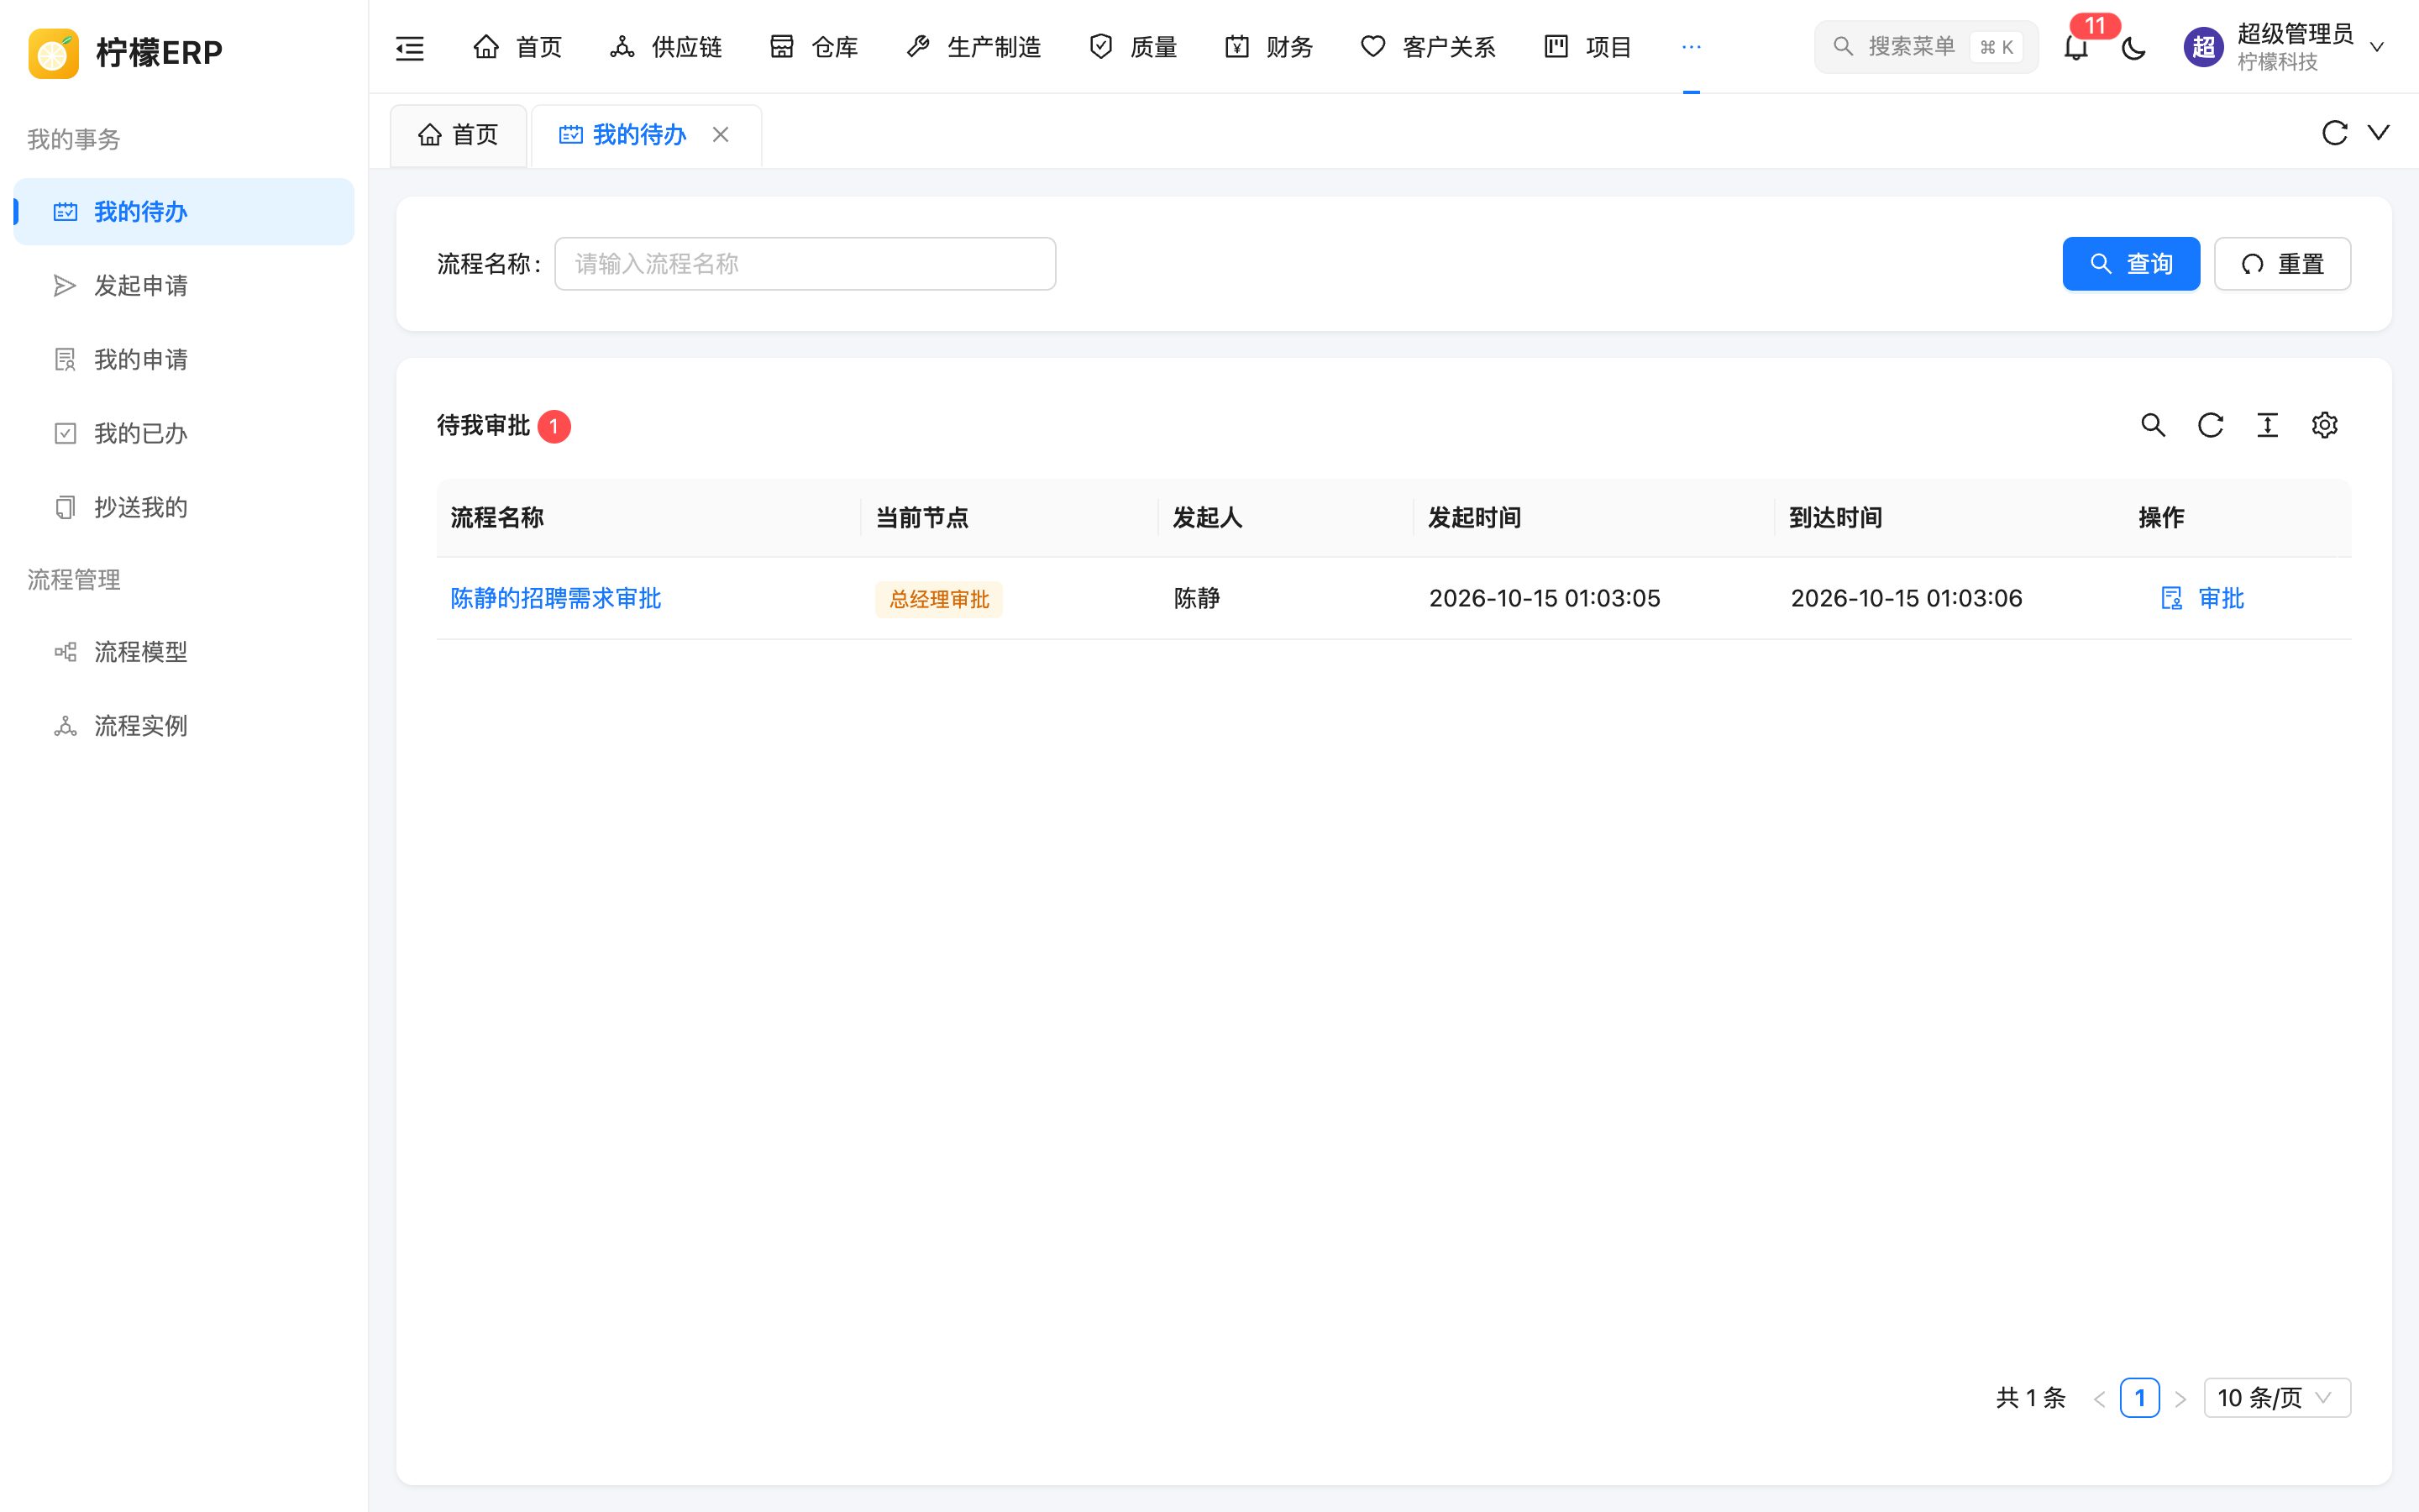Open the 10 条/页 page size selector
The height and width of the screenshot is (1512, 2419).
(x=2277, y=1398)
